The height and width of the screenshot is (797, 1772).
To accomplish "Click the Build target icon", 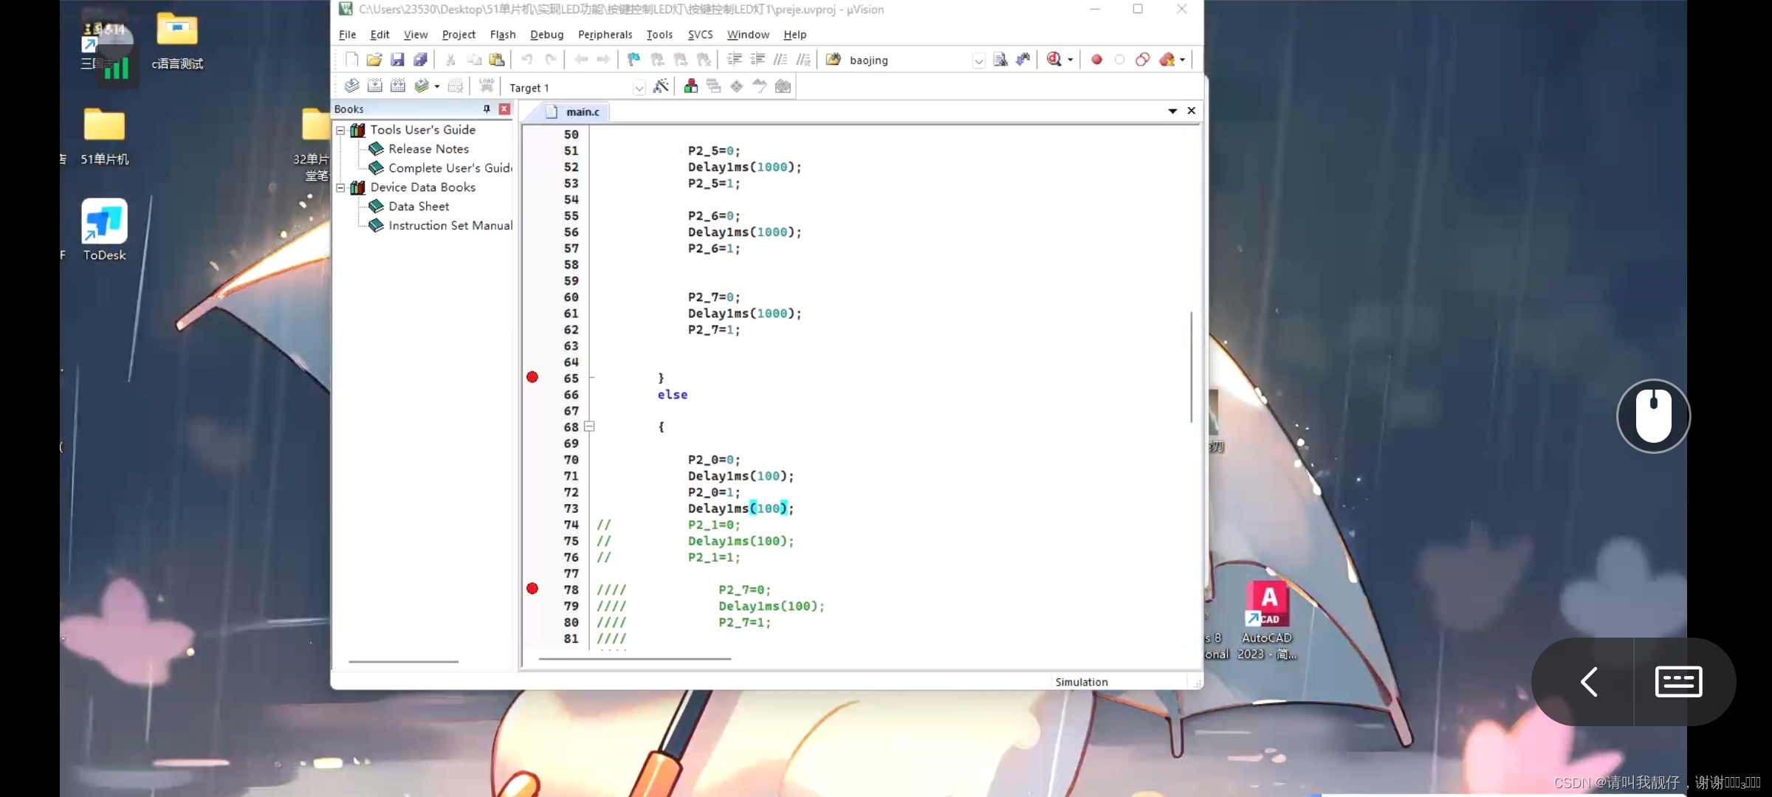I will tap(375, 86).
